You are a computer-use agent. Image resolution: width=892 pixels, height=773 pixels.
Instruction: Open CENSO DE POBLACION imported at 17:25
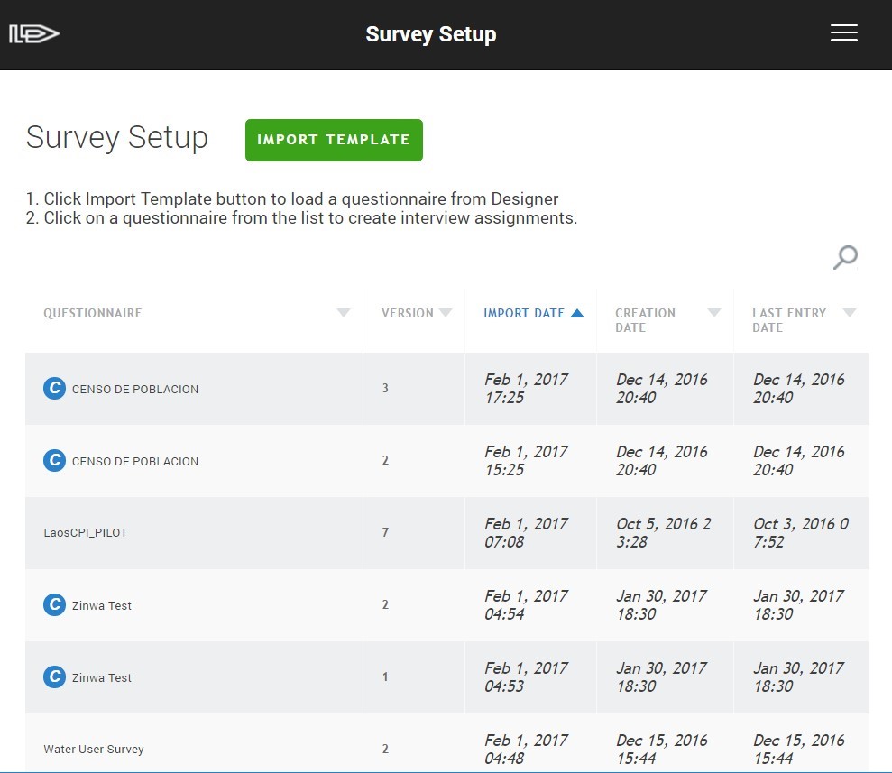pos(135,389)
